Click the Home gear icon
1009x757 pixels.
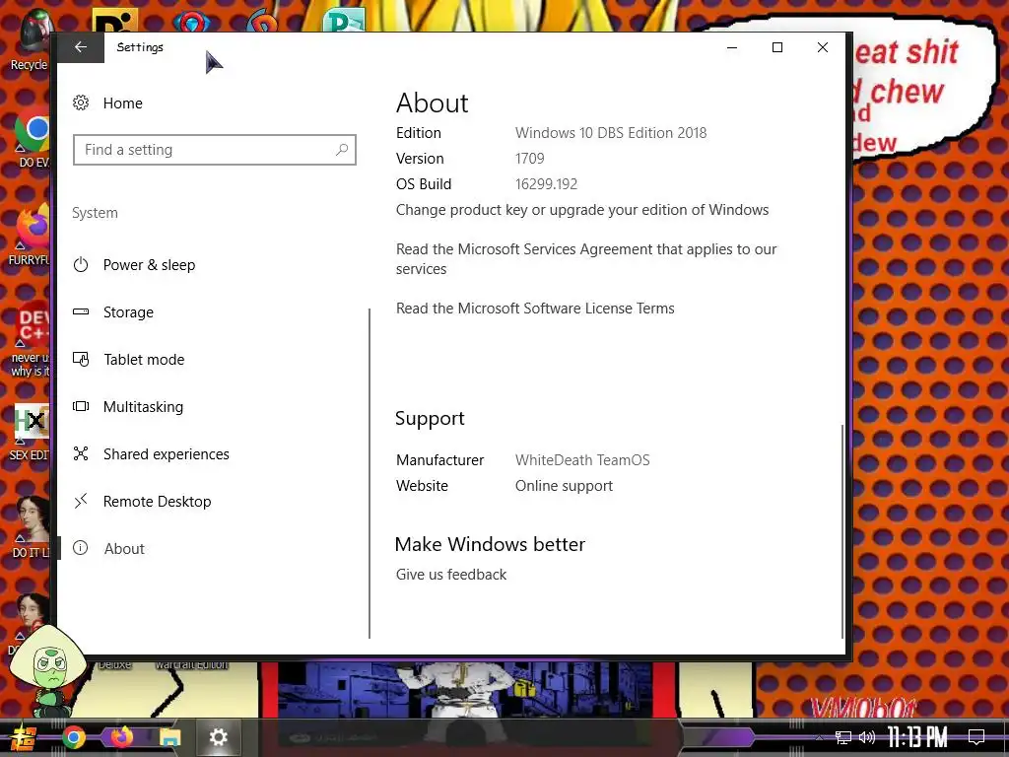(x=81, y=103)
